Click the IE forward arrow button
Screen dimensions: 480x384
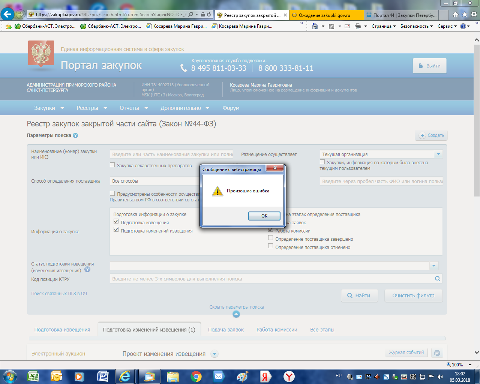pyautogui.click(x=20, y=15)
